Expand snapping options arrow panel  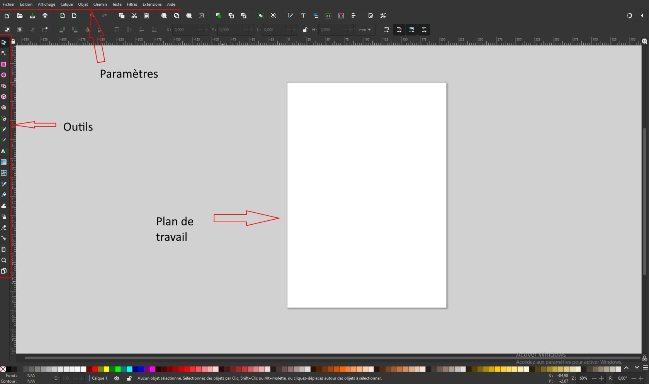pos(642,15)
